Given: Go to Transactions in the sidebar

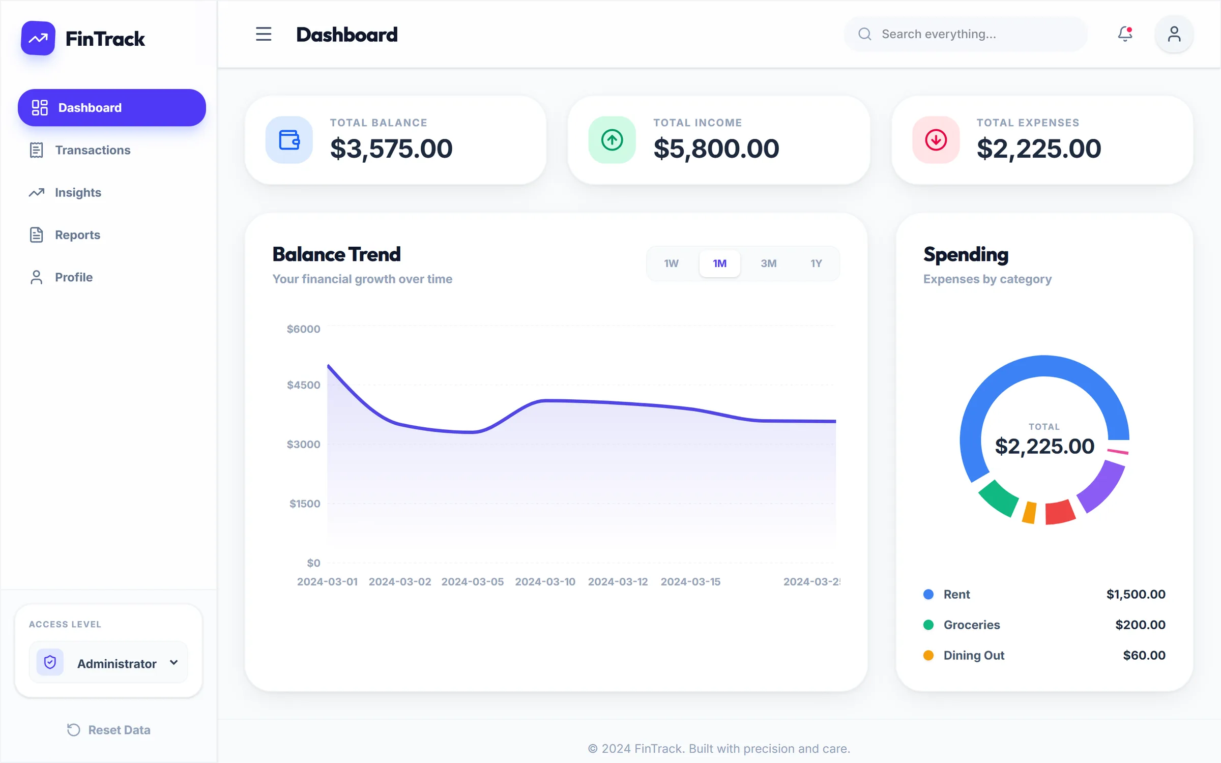Looking at the screenshot, I should point(112,150).
